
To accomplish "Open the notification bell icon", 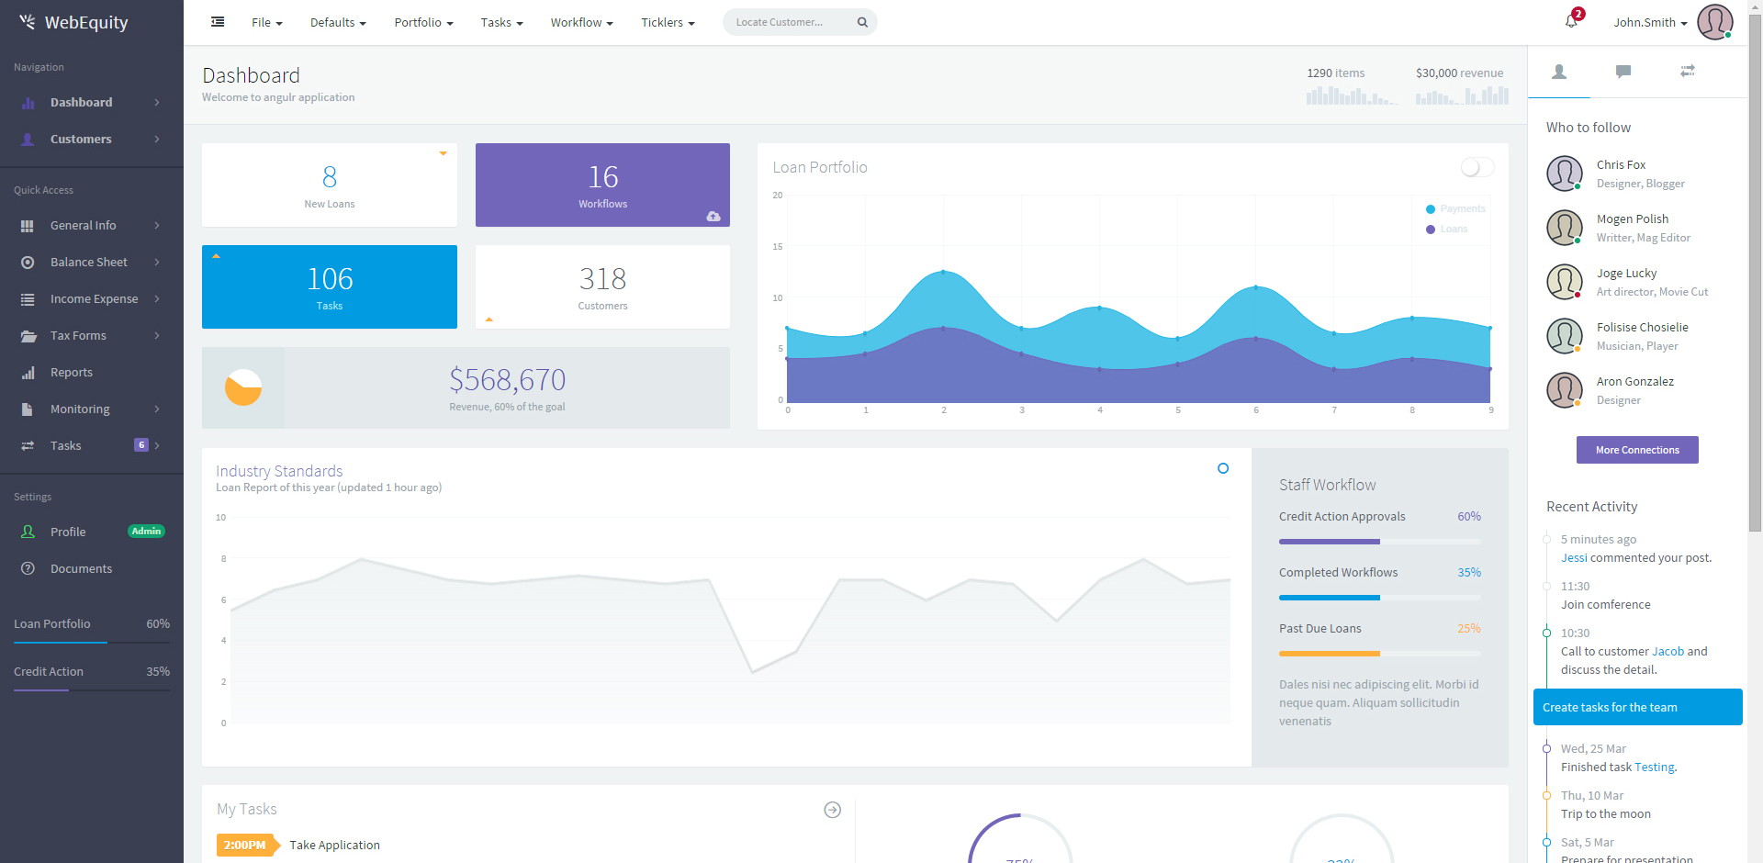I will pos(1571,21).
